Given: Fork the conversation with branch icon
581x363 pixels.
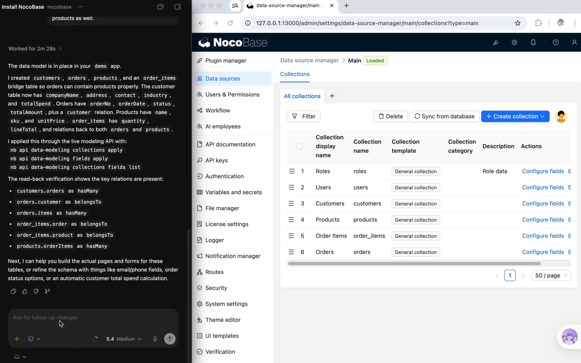Looking at the screenshot, I should point(47,291).
